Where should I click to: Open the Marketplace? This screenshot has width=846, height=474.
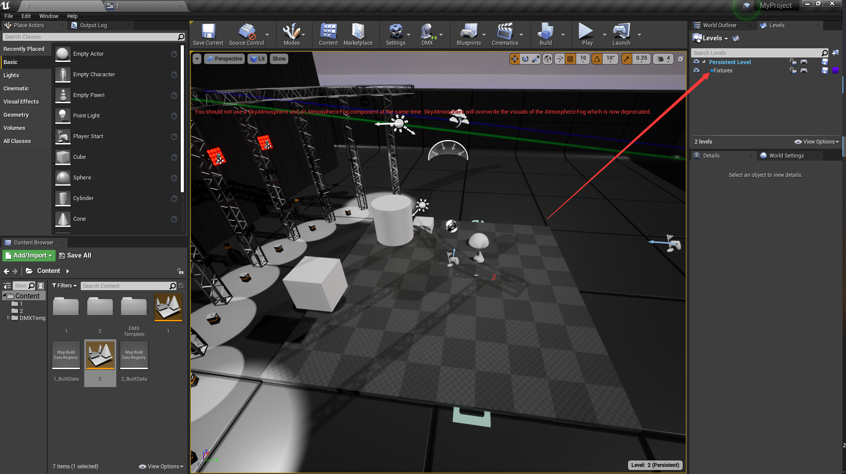[358, 34]
